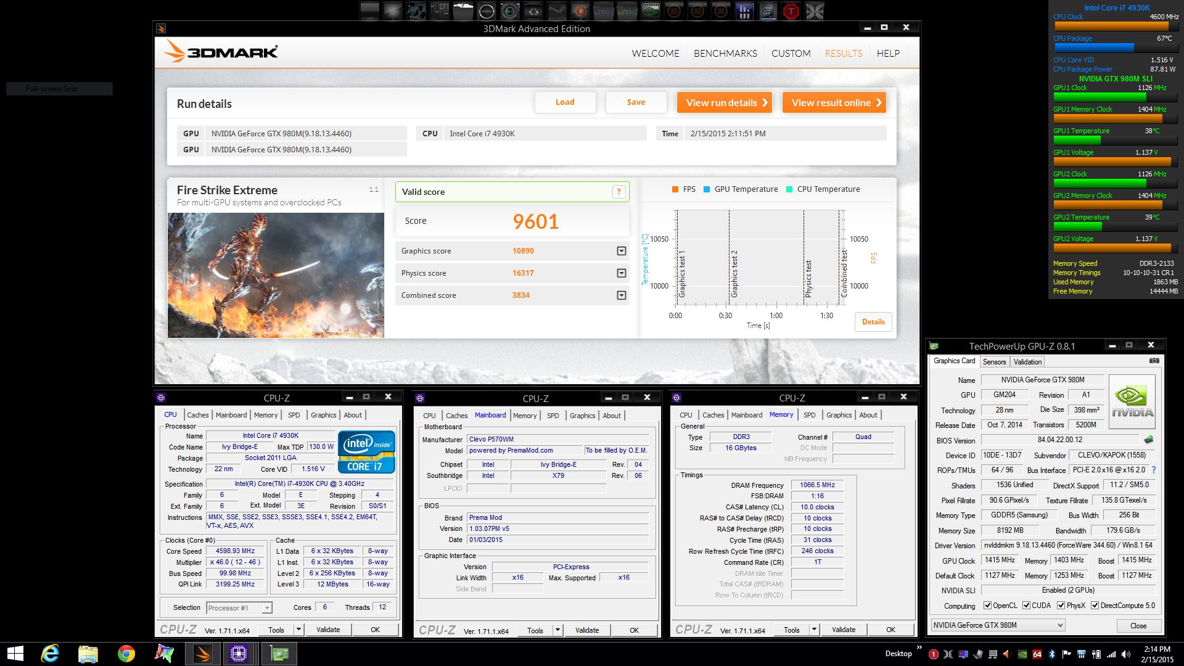Screen dimensions: 1184x666
Task: Toggle the OpenCL checkbox in GPU-Z
Action: tap(987, 606)
